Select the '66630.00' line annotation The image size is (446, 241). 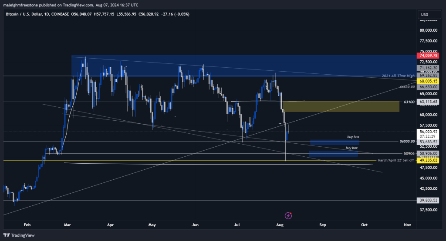pos(407,87)
